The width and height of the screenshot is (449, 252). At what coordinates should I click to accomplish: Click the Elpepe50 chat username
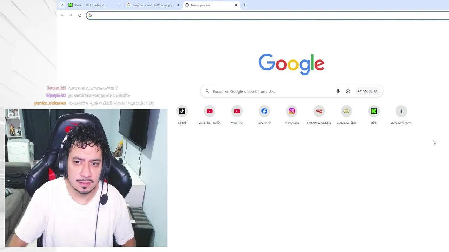tap(56, 96)
